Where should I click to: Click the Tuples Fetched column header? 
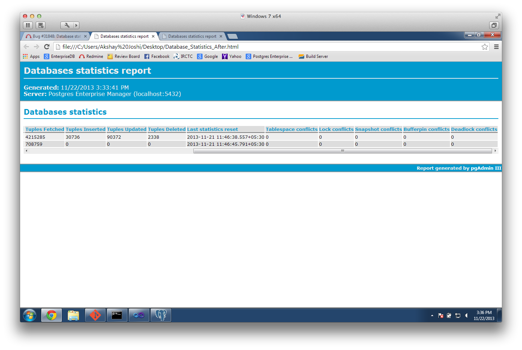tap(45, 129)
